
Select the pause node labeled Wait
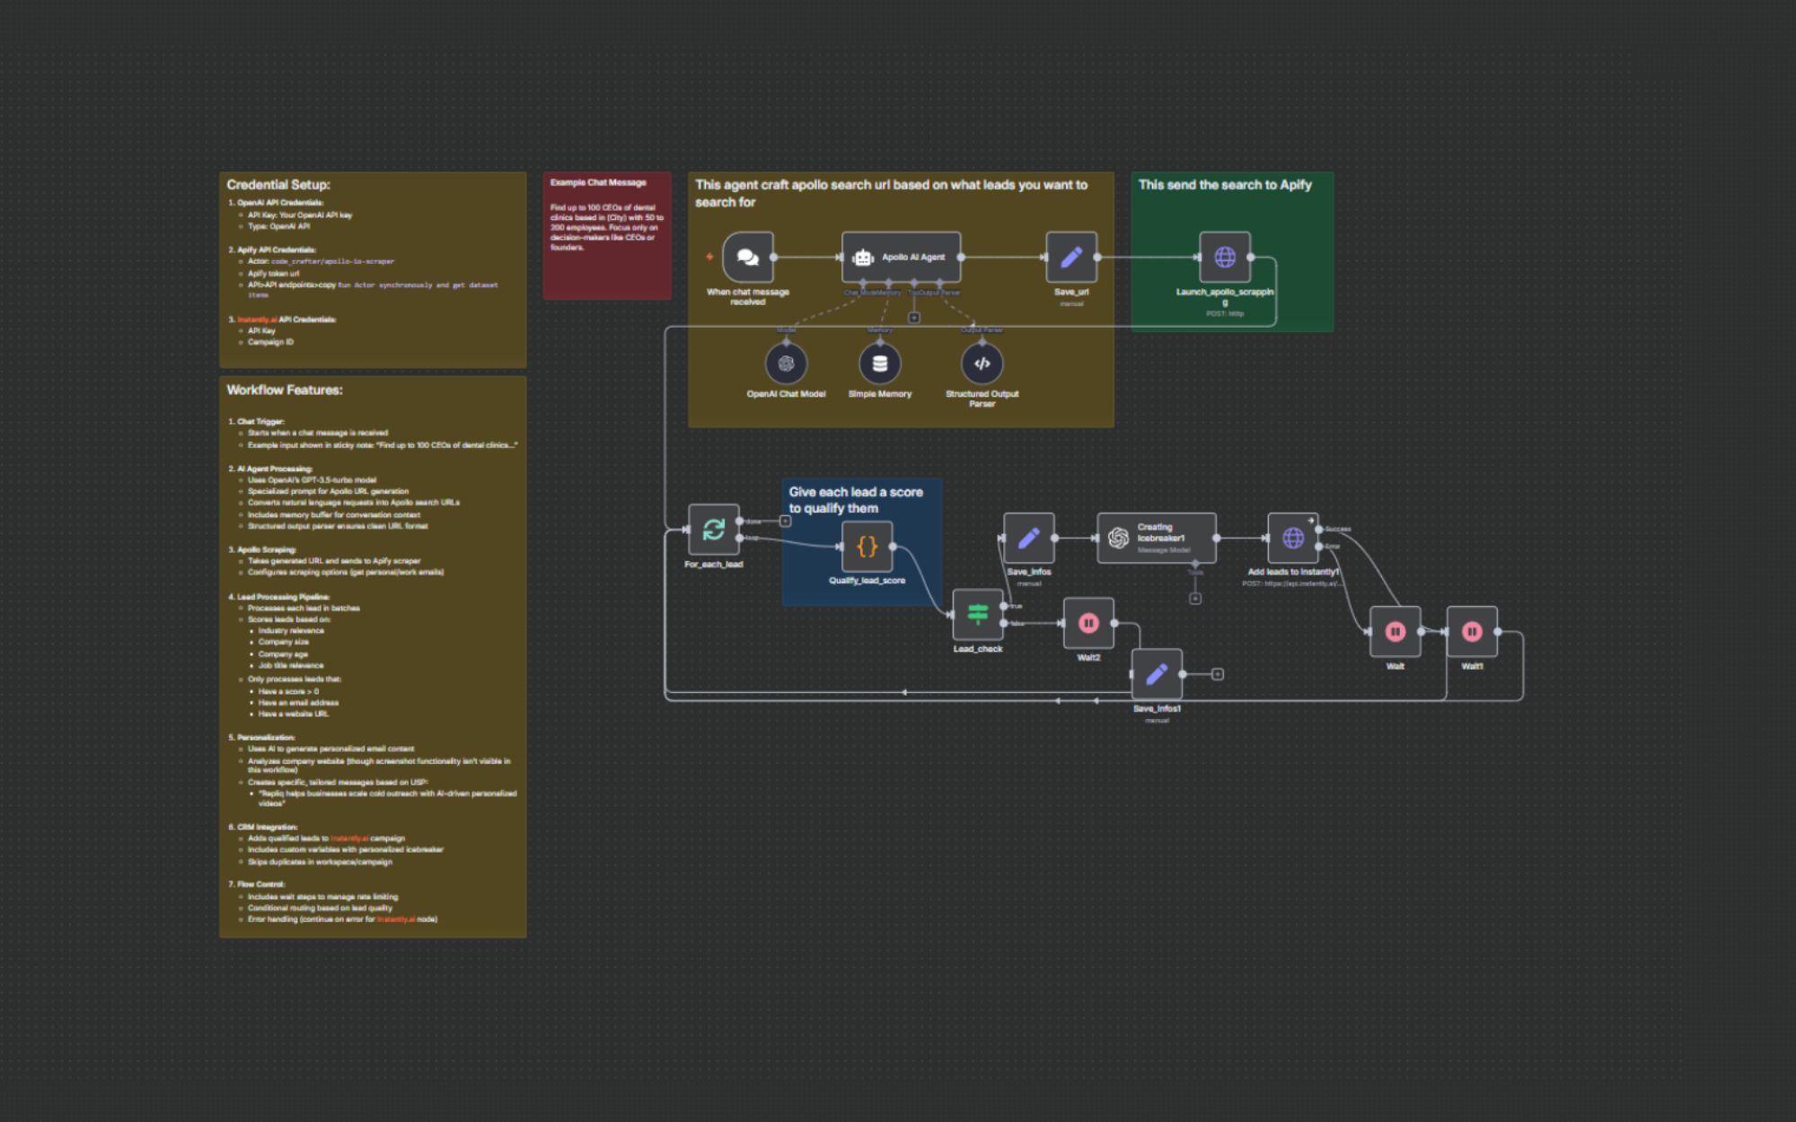(x=1395, y=632)
